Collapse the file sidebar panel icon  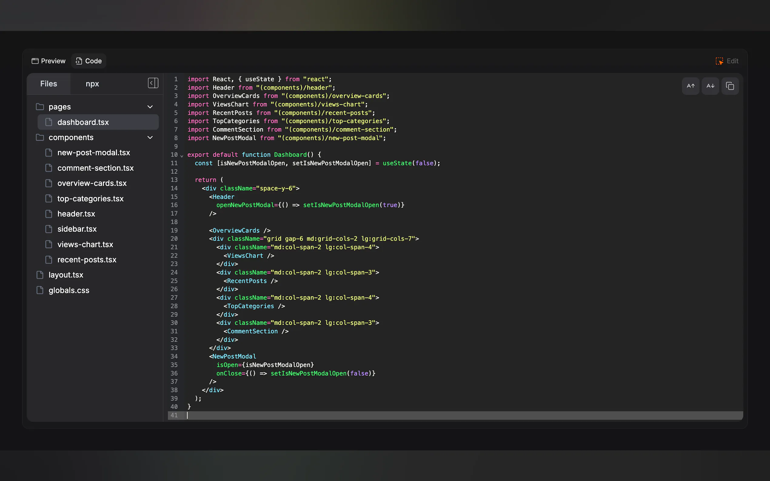point(153,83)
